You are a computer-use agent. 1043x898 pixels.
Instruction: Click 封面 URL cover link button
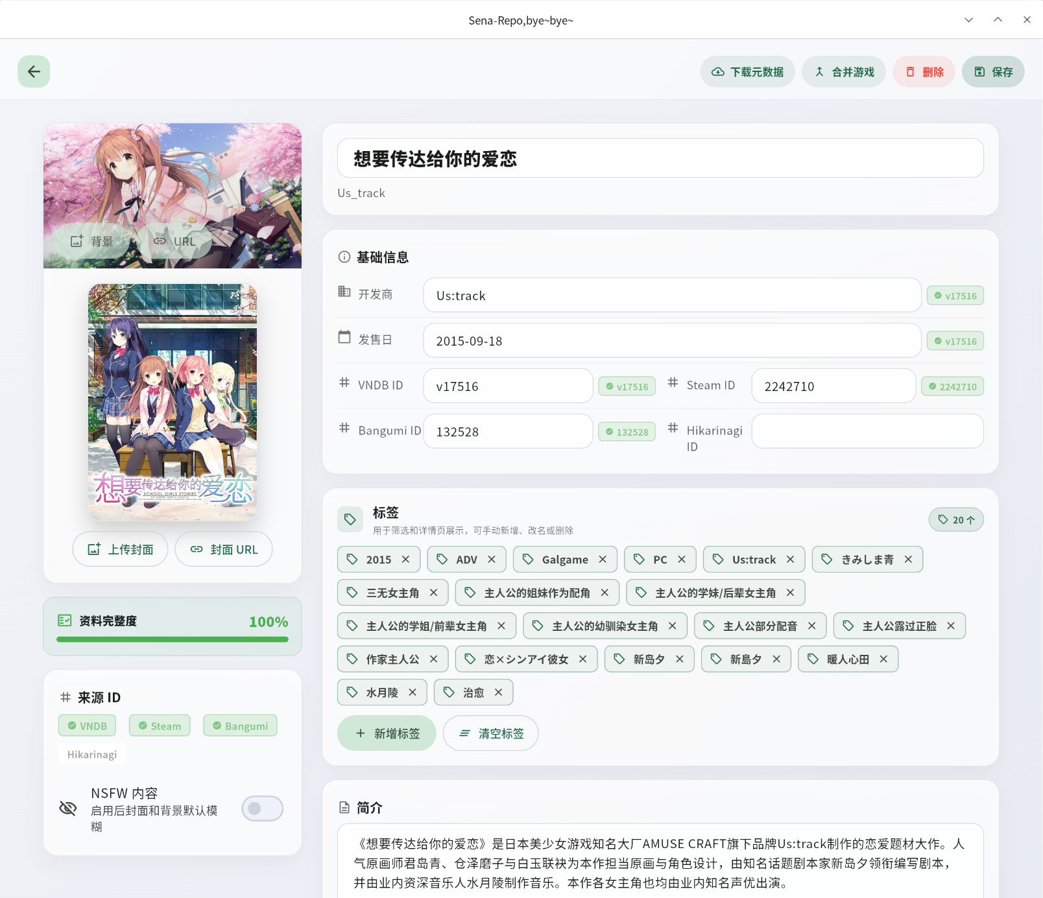[x=224, y=549]
